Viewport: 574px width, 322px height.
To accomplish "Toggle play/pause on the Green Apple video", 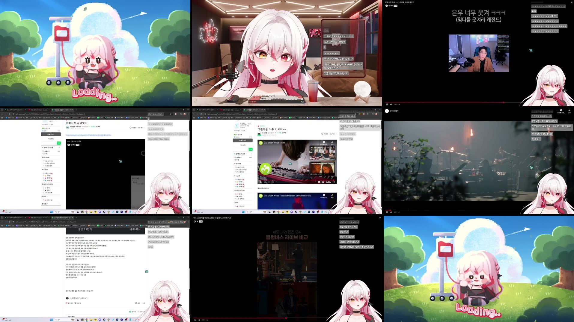I will point(261,182).
